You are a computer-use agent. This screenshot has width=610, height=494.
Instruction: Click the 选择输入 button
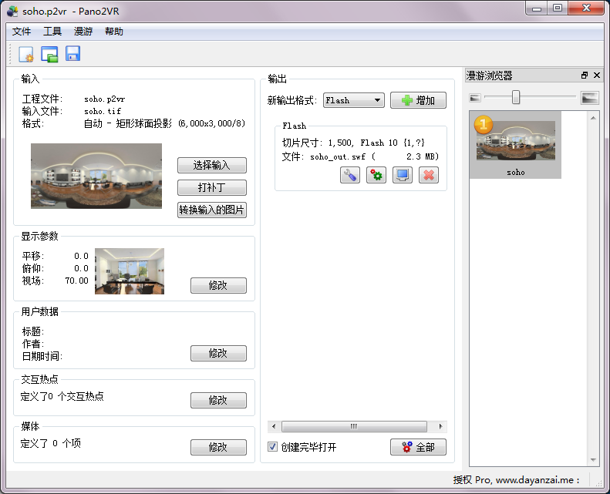[x=212, y=165]
